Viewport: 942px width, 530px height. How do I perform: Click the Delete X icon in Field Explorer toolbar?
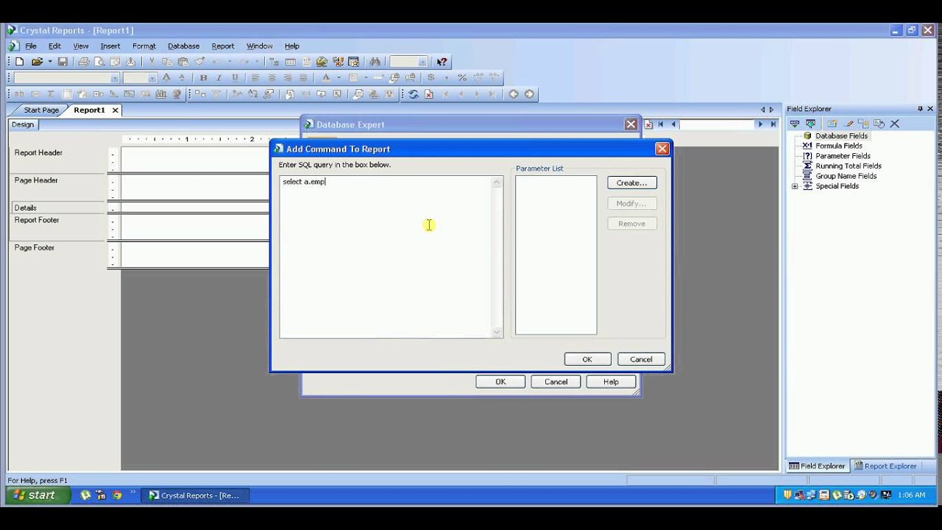click(x=895, y=123)
